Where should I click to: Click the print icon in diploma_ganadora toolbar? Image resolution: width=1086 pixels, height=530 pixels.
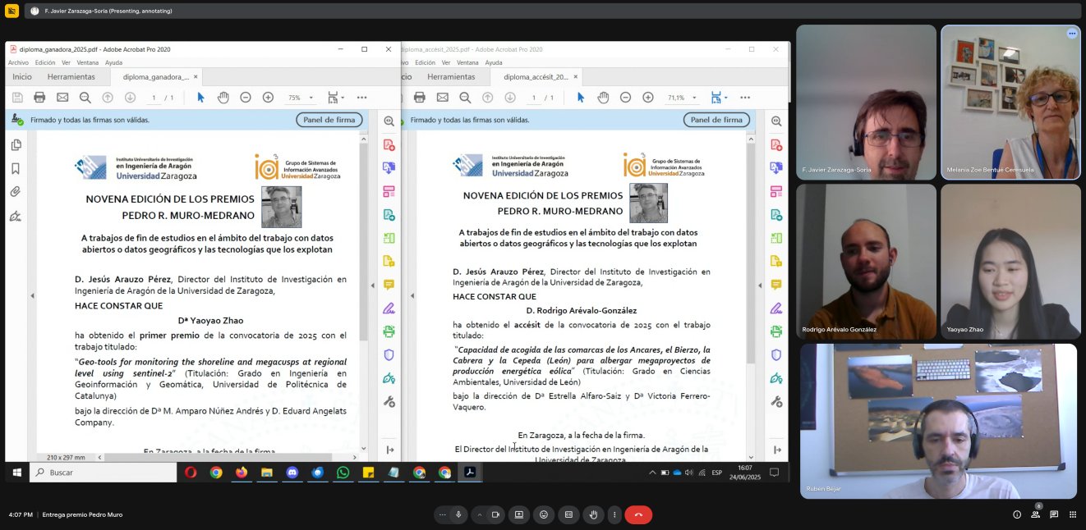pyautogui.click(x=40, y=97)
